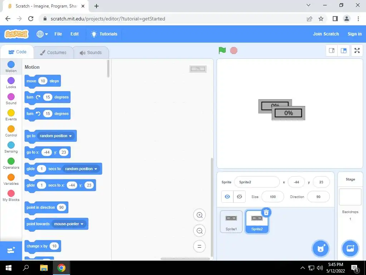Click the sprite x position field
The image size is (366, 275).
click(296, 182)
